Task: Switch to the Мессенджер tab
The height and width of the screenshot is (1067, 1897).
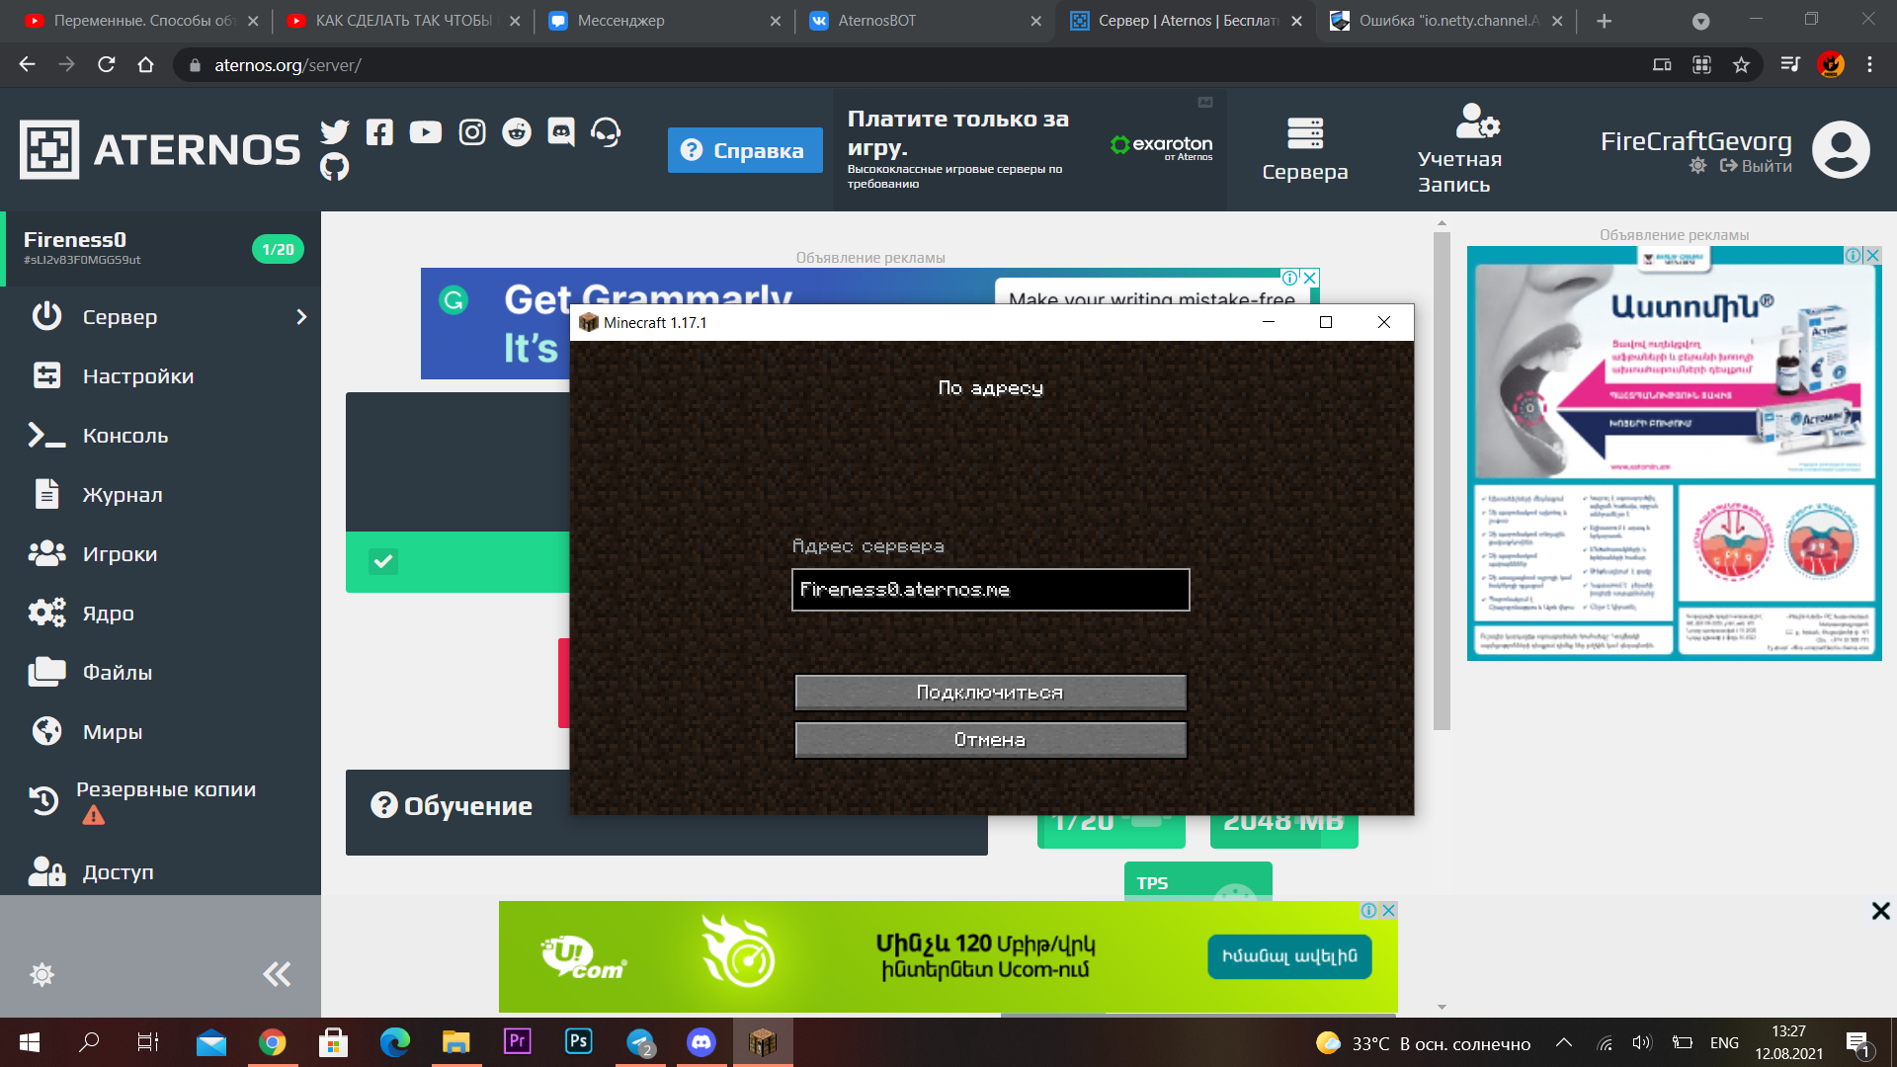Action: pyautogui.click(x=665, y=21)
